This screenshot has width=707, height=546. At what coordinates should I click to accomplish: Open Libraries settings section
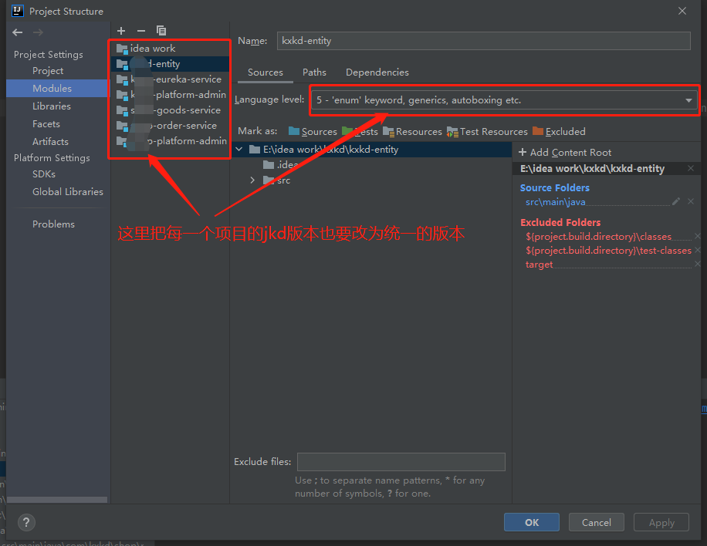(x=52, y=106)
